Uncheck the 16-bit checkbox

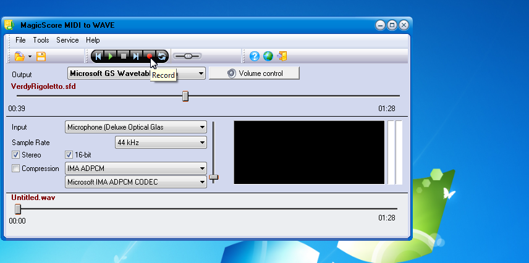(69, 155)
